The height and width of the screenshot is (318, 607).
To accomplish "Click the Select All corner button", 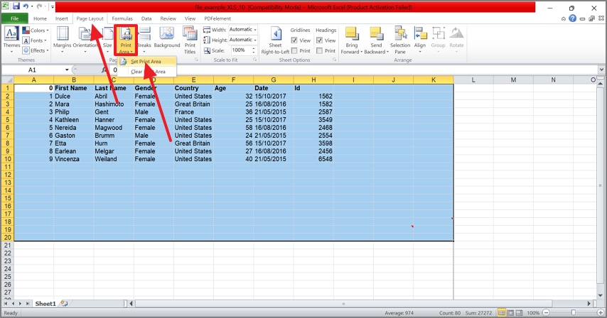I will 7,80.
